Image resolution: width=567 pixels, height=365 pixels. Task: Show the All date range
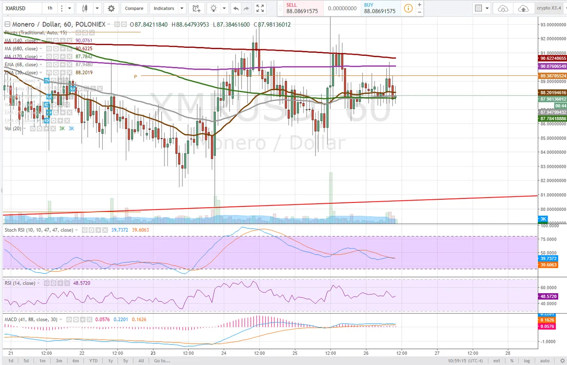(x=141, y=361)
